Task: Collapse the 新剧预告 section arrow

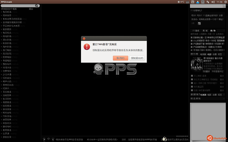Action: click(224, 95)
